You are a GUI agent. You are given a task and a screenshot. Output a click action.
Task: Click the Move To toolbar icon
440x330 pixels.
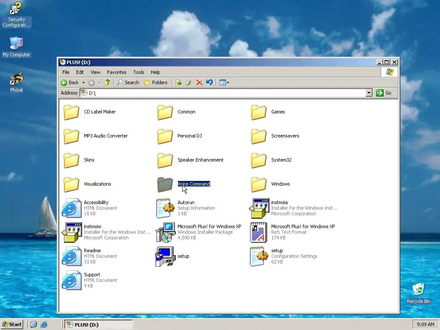(x=178, y=82)
